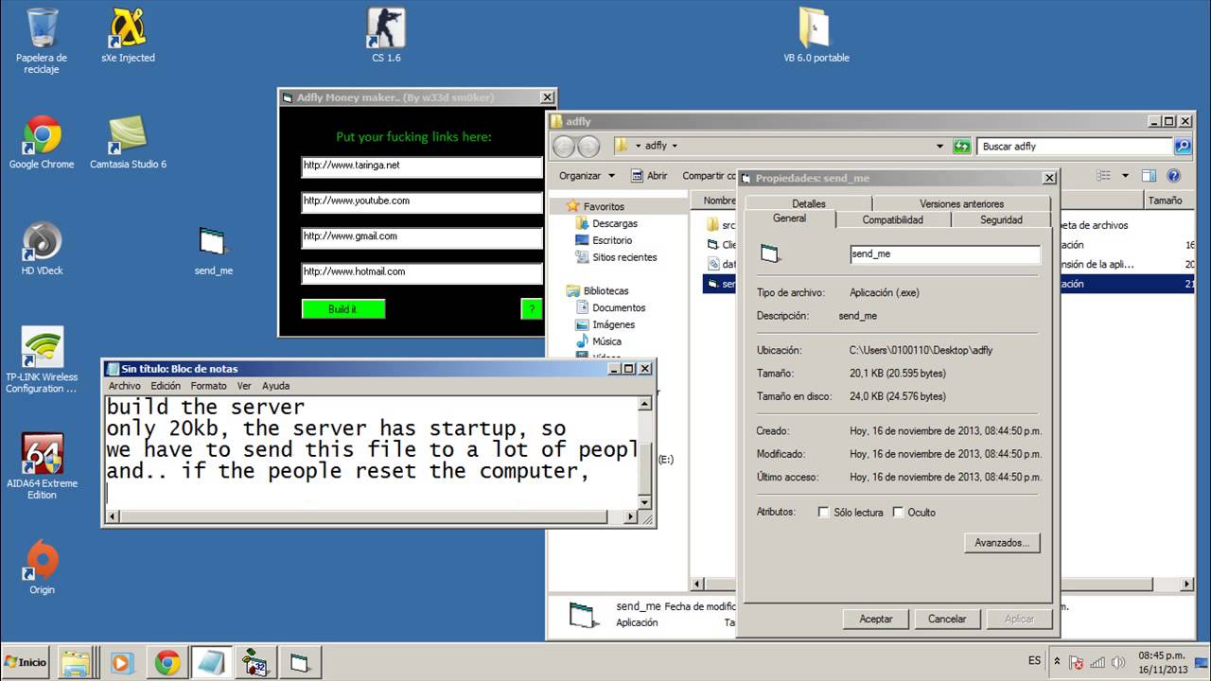Open the Formato menu in Notepad
This screenshot has width=1211, height=681.
pos(208,386)
